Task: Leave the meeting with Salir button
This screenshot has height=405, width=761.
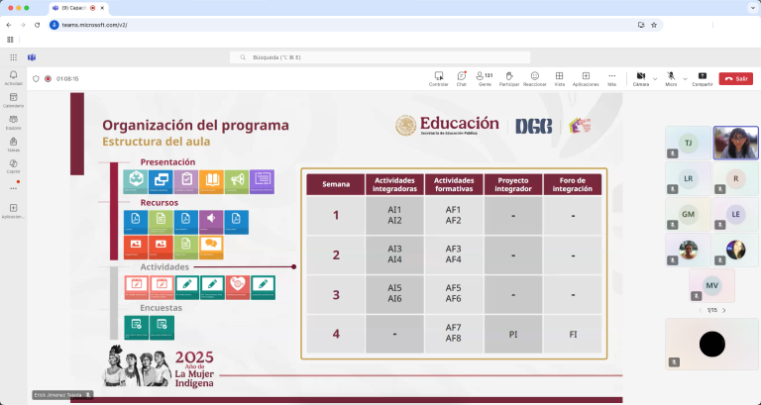Action: (x=735, y=78)
